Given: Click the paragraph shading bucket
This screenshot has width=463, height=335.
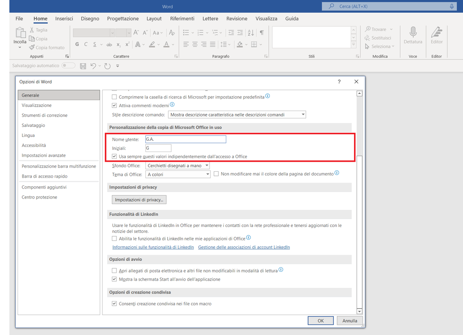Looking at the screenshot, I should pyautogui.click(x=240, y=44).
